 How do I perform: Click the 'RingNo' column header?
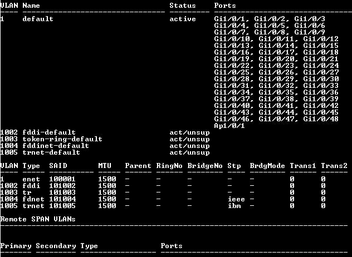(x=169, y=166)
